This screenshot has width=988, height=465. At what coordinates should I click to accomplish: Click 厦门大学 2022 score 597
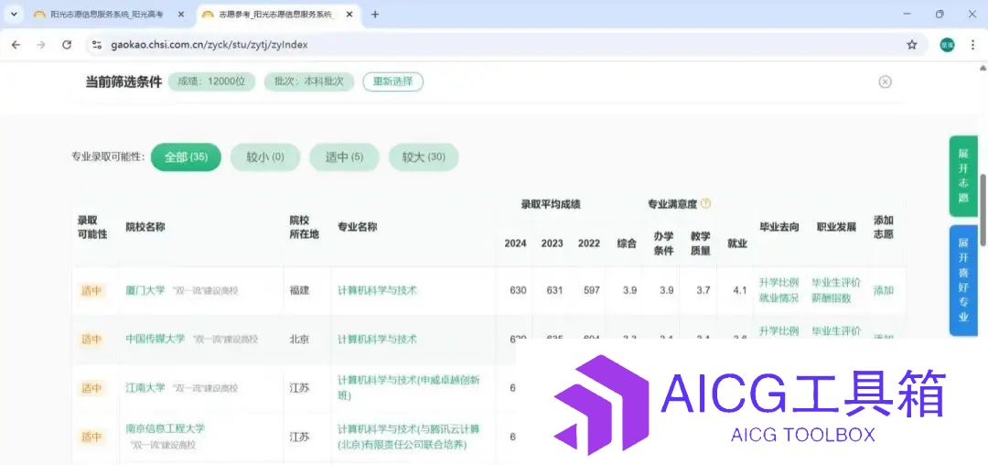(x=591, y=290)
